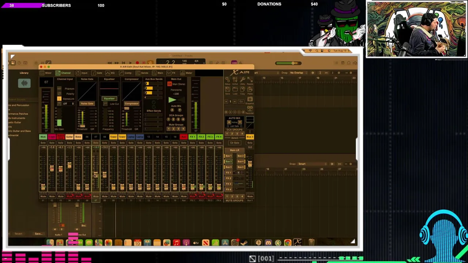Solo the Nick channel
This screenshot has height=263, width=468.
(43, 143)
